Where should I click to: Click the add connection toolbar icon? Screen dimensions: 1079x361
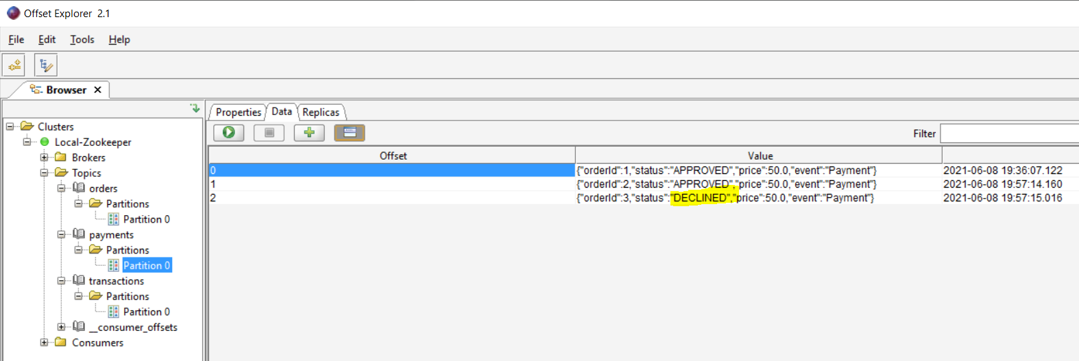(x=14, y=65)
